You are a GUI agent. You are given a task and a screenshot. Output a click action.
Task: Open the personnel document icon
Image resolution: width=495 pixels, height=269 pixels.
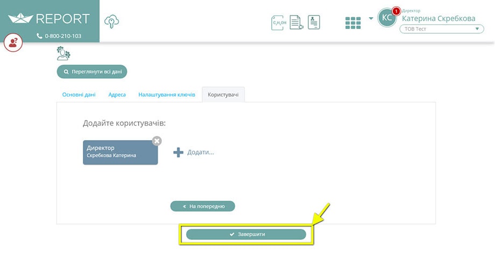coord(314,23)
